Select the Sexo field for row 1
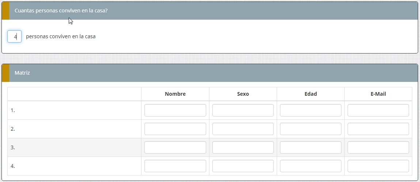420x182 pixels. [243, 110]
